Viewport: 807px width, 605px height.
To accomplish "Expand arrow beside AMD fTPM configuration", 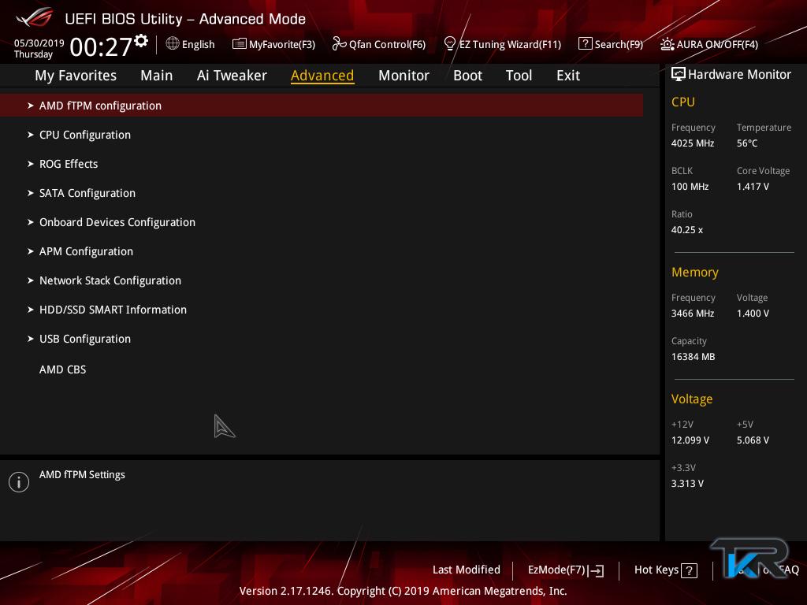I will click(31, 106).
